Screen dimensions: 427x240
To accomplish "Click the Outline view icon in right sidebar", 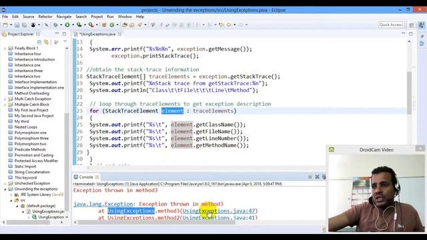I will coord(422,43).
